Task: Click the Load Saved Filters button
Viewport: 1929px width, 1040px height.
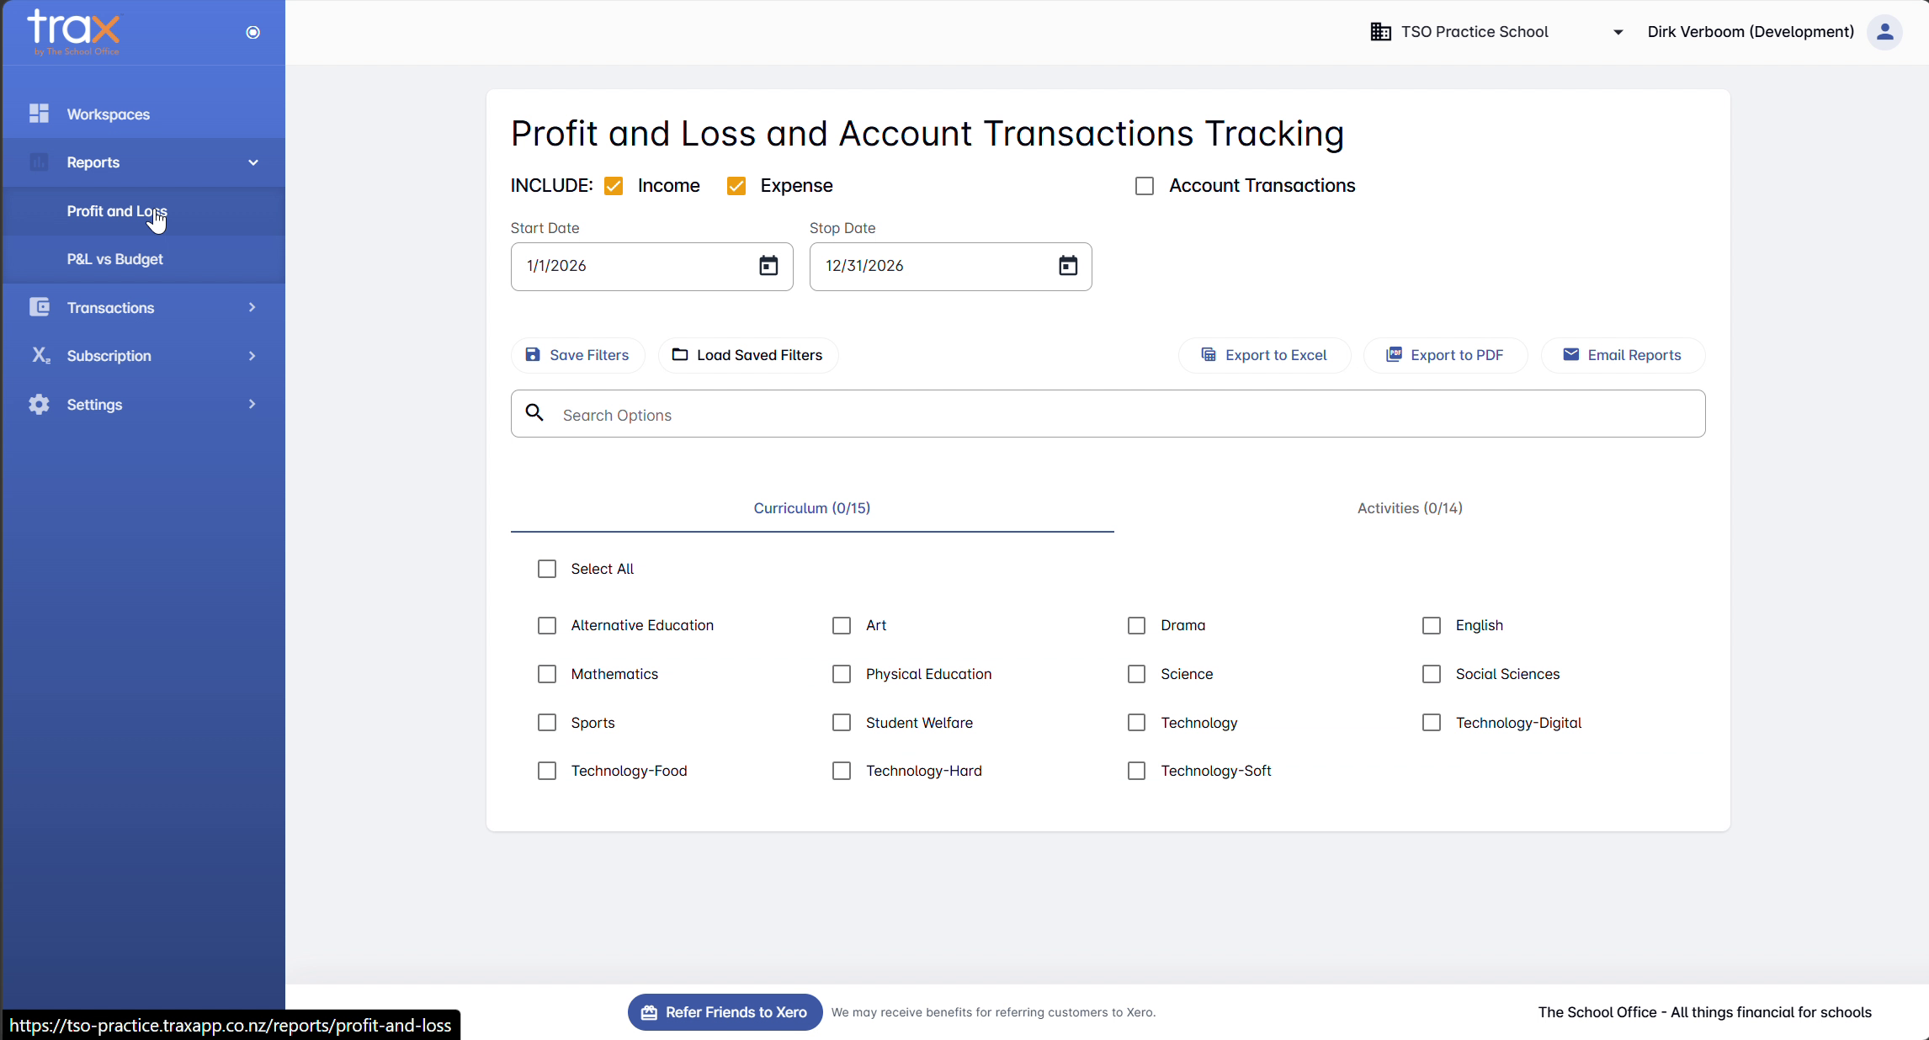Action: pyautogui.click(x=747, y=355)
